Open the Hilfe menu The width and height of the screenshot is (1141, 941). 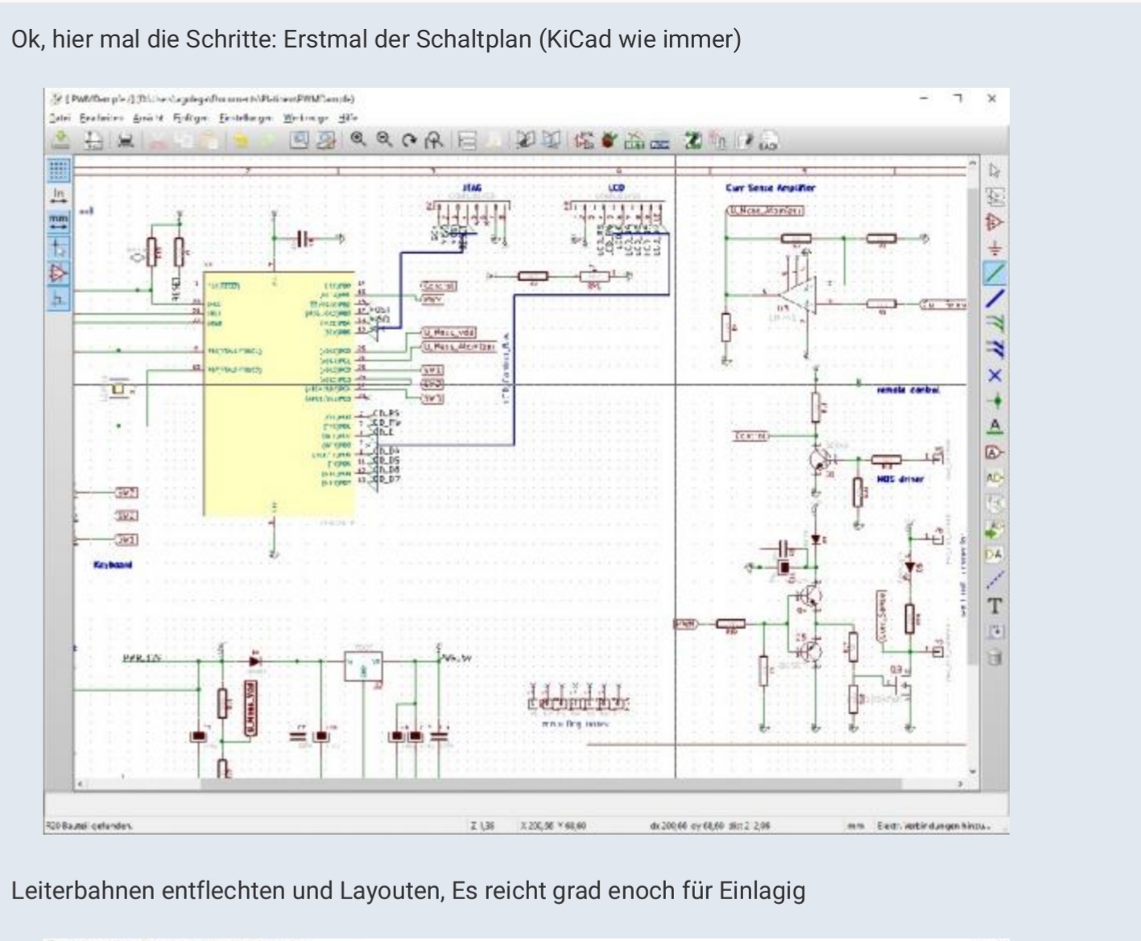point(347,118)
